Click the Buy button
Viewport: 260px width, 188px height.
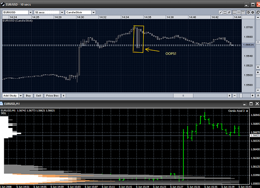tap(28, 96)
